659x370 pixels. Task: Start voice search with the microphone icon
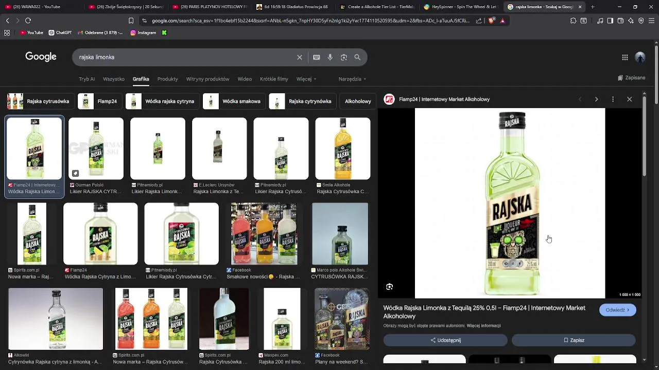point(330,57)
